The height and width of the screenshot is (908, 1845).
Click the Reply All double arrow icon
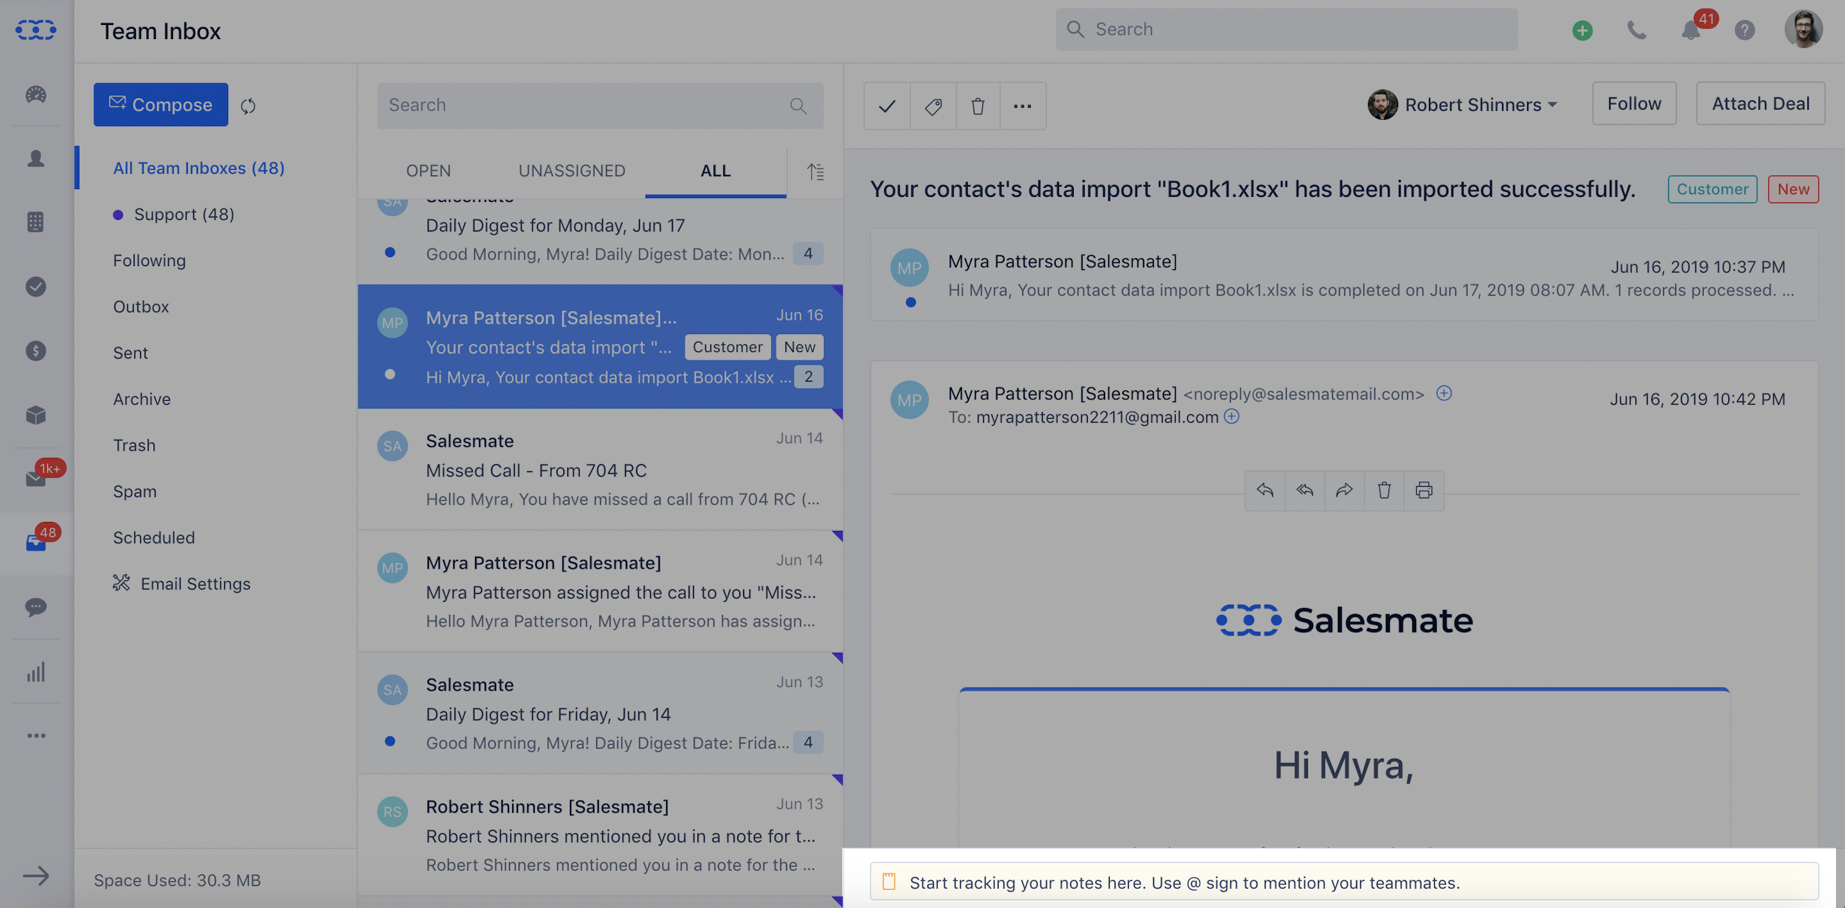pyautogui.click(x=1305, y=490)
